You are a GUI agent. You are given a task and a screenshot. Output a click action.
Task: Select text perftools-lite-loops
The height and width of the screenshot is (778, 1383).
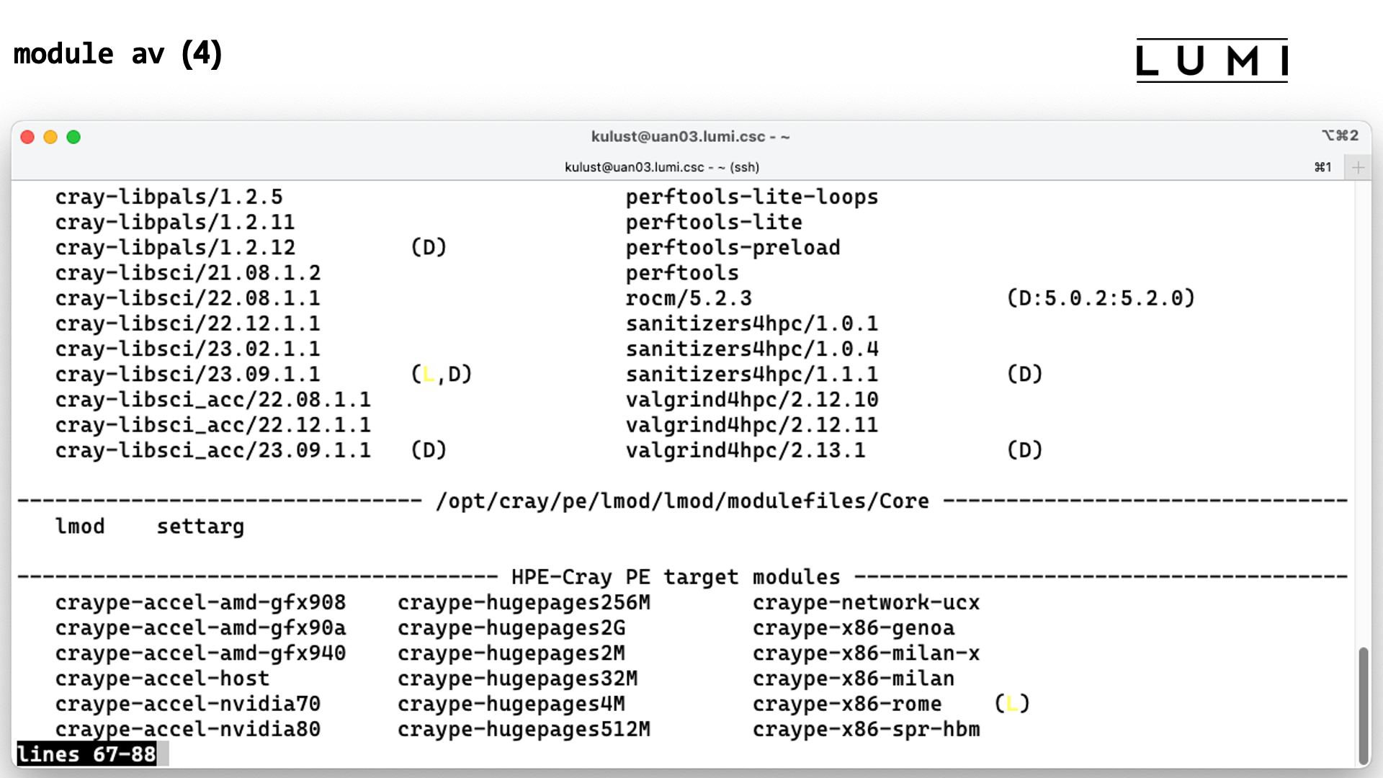point(752,197)
